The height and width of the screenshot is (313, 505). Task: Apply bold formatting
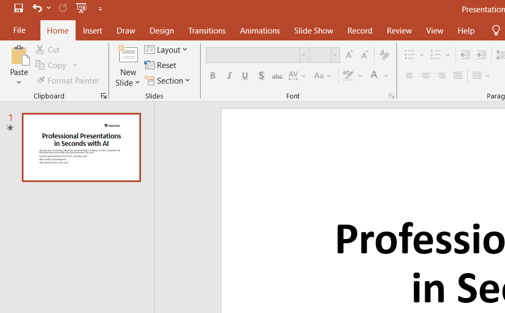coord(212,76)
